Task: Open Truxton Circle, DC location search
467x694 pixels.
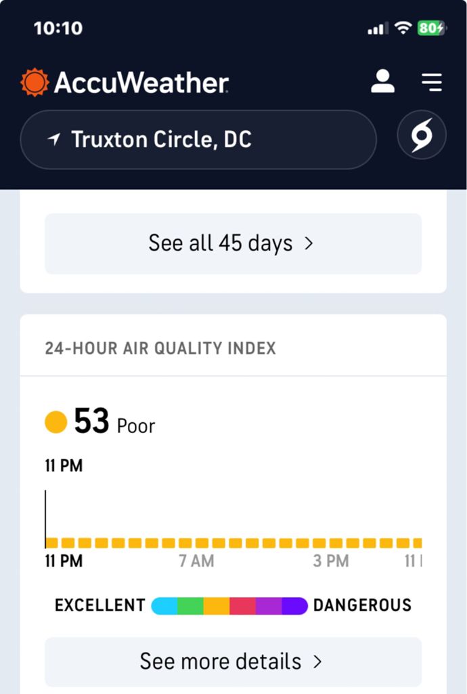Action: 198,140
